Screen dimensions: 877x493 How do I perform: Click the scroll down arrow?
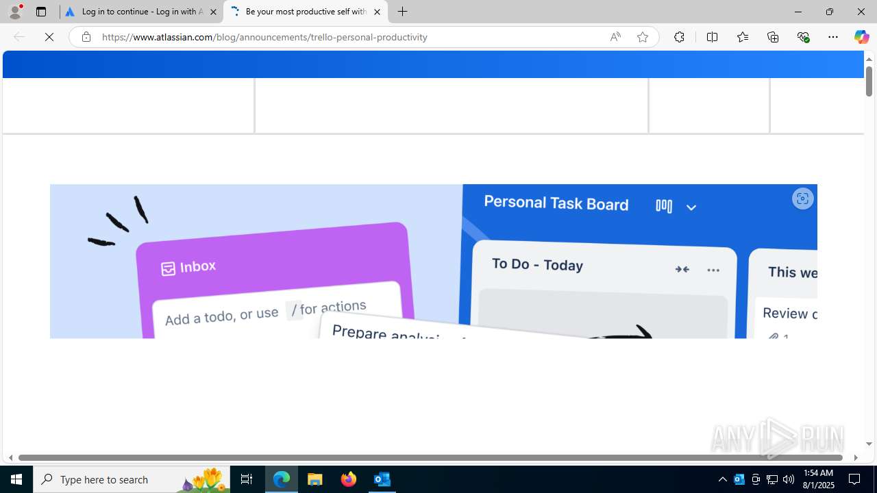pos(869,444)
